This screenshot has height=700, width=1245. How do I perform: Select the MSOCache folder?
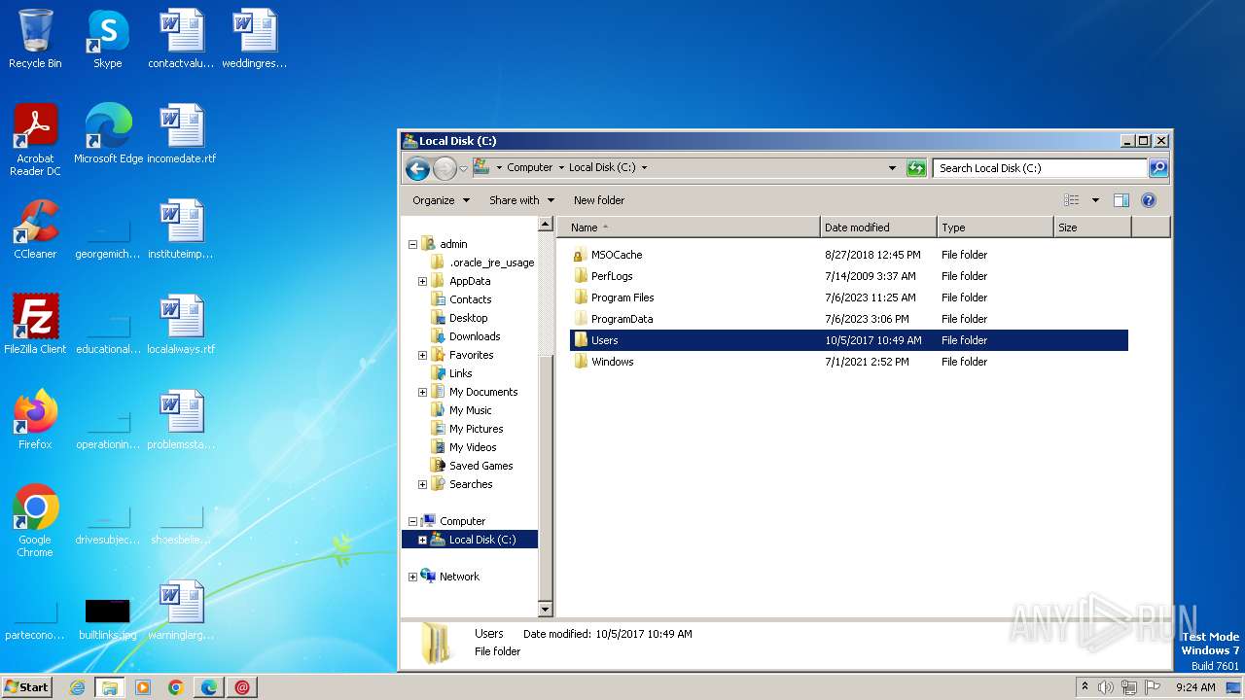click(848, 255)
